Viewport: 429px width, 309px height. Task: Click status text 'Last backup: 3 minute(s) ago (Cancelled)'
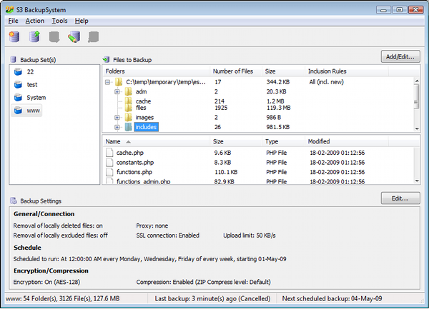point(212,298)
